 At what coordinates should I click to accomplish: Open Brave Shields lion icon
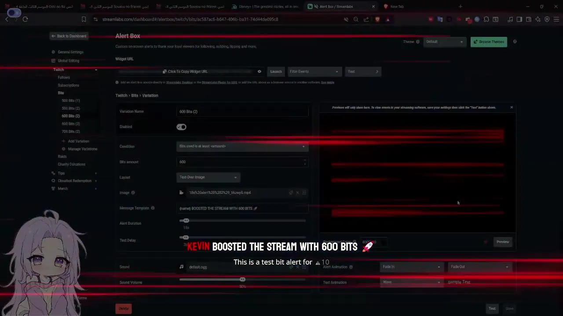[x=377, y=19]
